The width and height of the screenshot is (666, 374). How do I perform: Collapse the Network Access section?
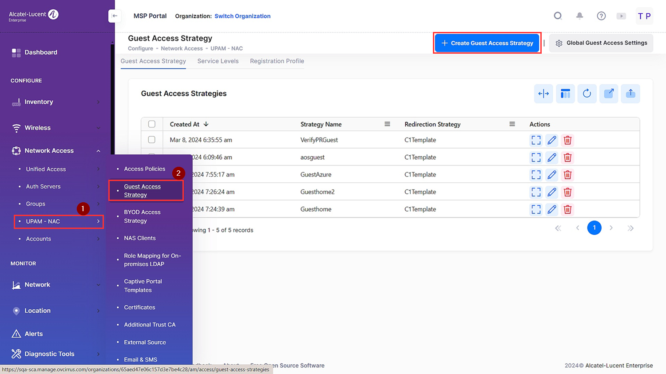pos(55,151)
